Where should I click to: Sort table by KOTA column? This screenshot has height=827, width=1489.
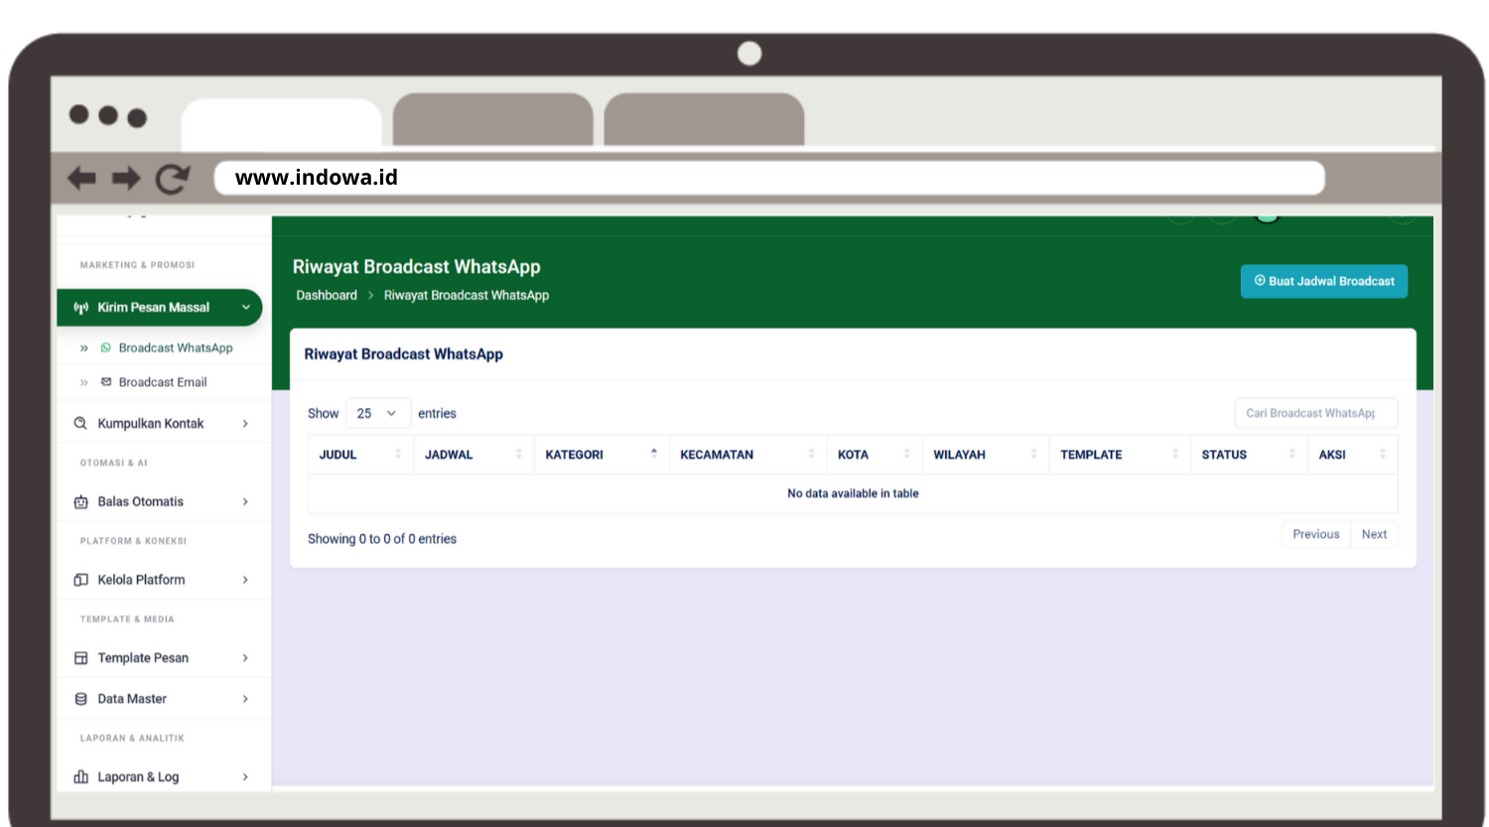click(875, 455)
